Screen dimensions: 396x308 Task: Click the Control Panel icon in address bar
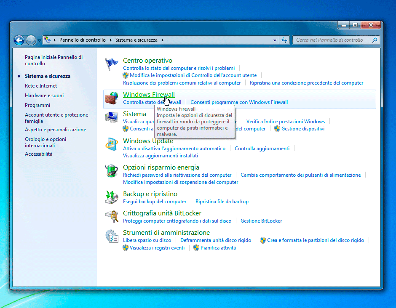(47, 40)
